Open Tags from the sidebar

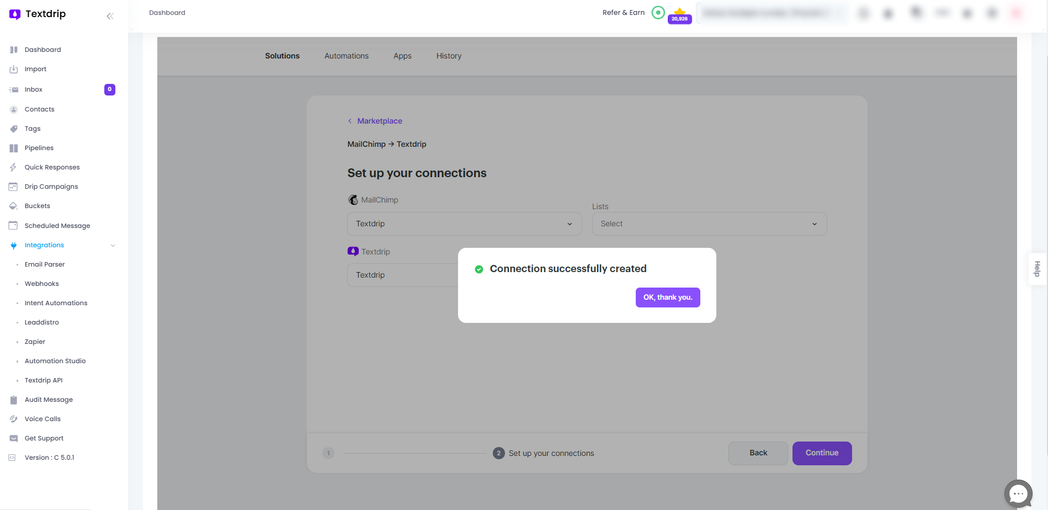point(33,129)
